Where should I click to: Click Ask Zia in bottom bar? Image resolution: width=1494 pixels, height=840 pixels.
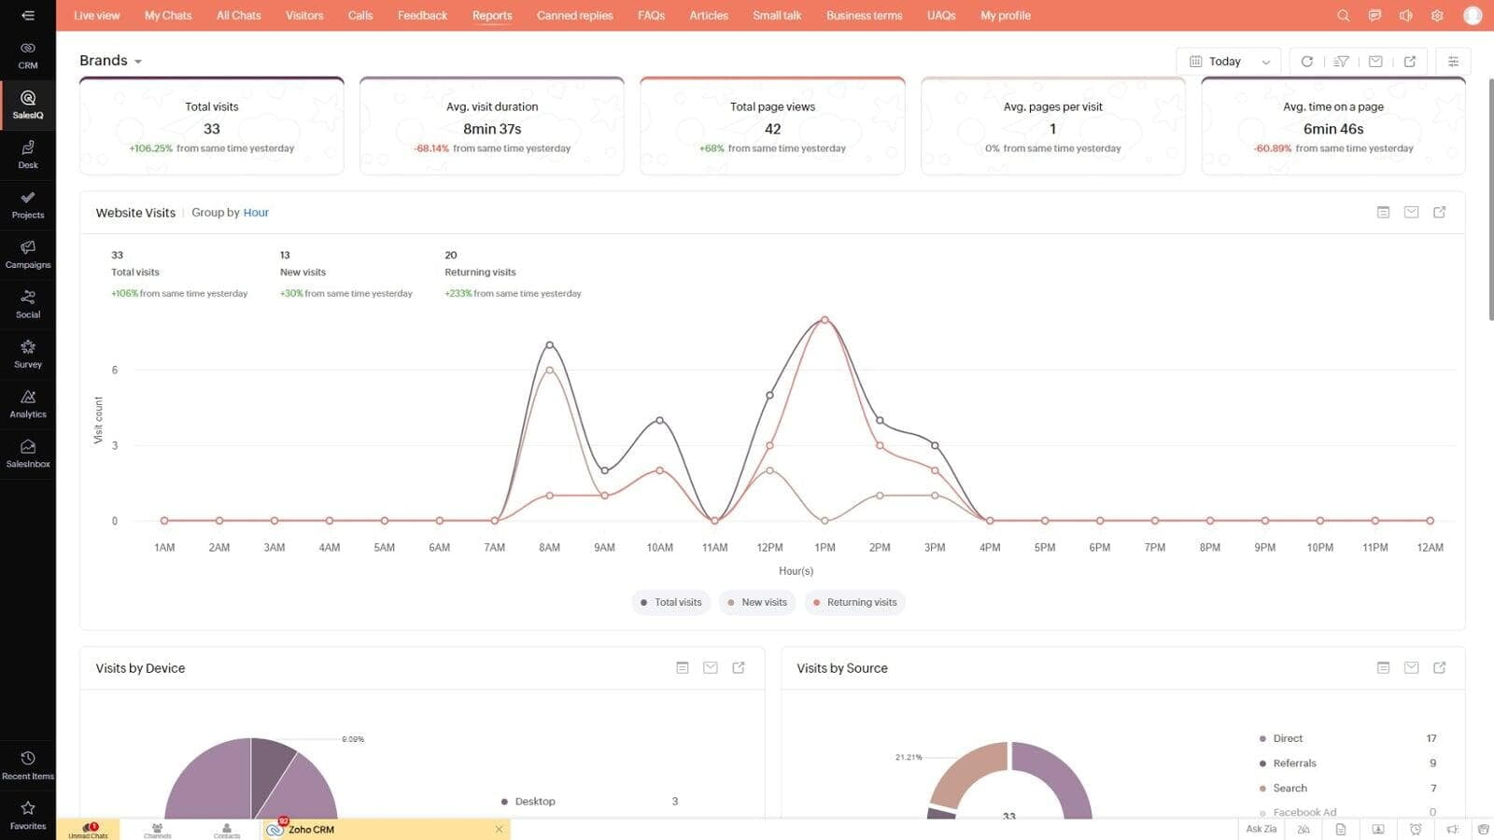(x=1261, y=829)
